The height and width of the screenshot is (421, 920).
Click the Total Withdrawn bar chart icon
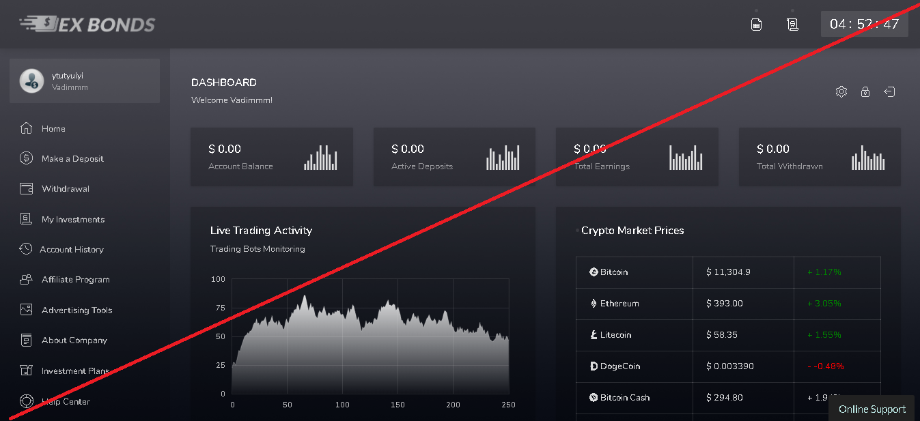pyautogui.click(x=868, y=157)
